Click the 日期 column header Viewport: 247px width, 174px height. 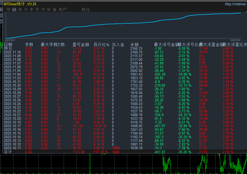[8, 44]
